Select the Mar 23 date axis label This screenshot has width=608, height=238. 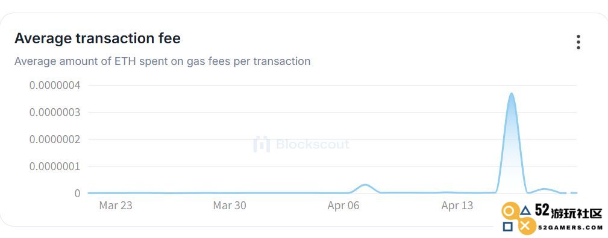click(x=116, y=206)
